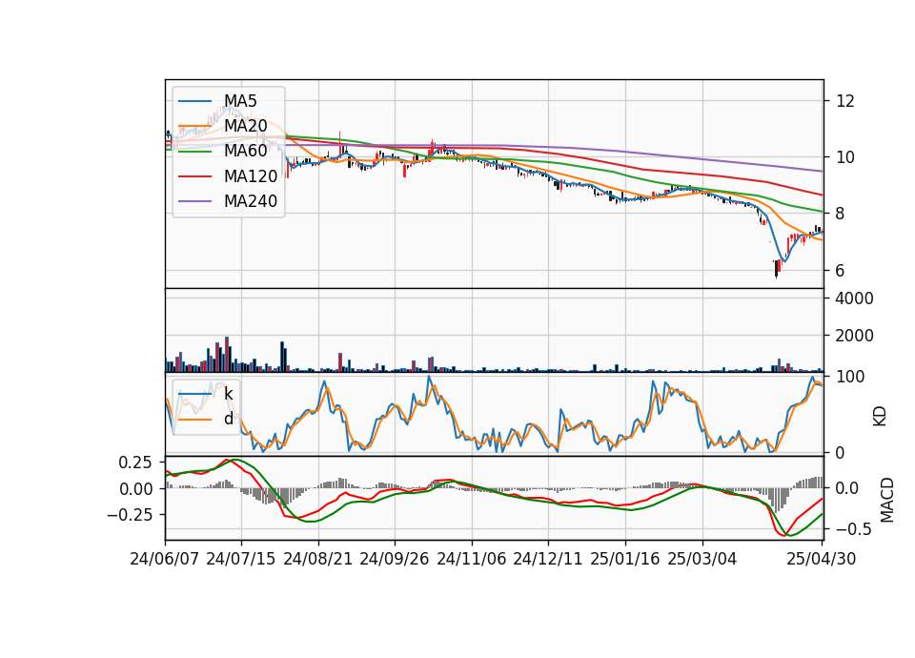Click the MACD left axis value 0.00
The height and width of the screenshot is (658, 915).
(135, 489)
